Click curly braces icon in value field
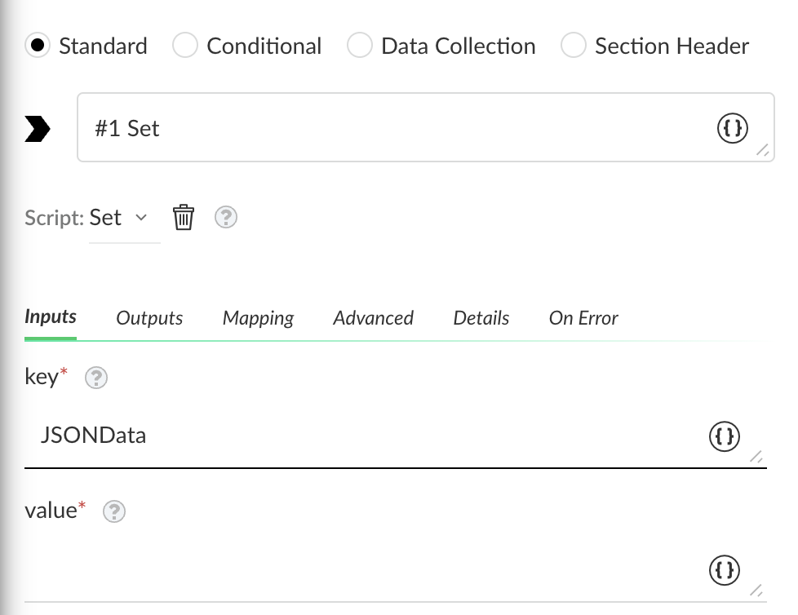This screenshot has width=798, height=615. 725,570
